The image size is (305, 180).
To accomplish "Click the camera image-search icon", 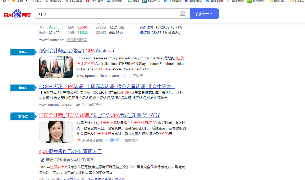I will (182, 14).
